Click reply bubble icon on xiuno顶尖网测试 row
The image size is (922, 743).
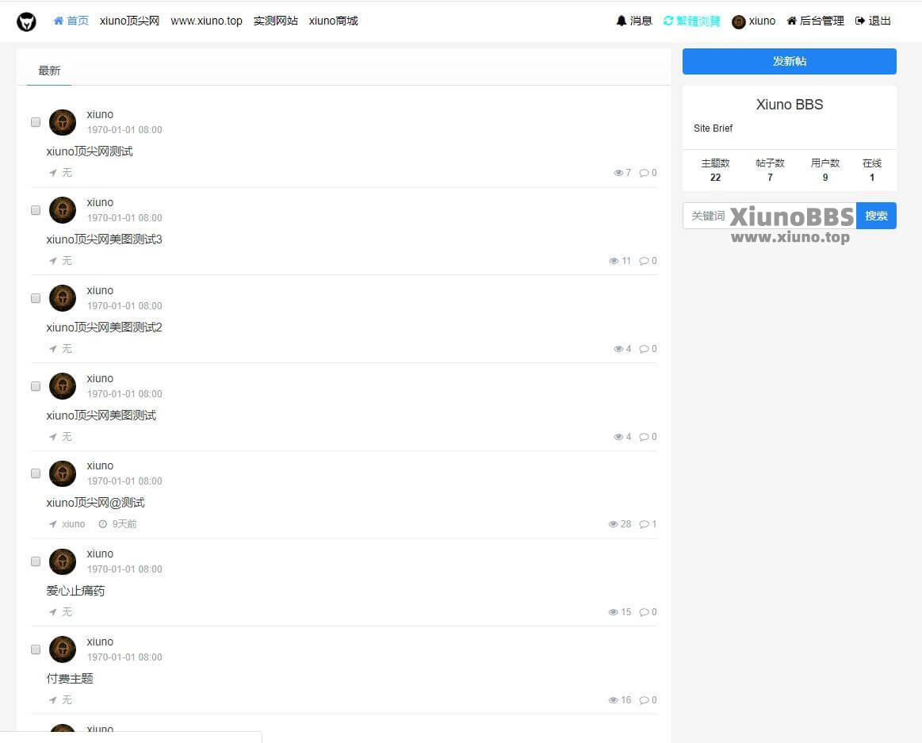click(644, 173)
